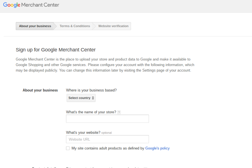Focus the store name text field
This screenshot has height=168, width=252.
[107, 119]
